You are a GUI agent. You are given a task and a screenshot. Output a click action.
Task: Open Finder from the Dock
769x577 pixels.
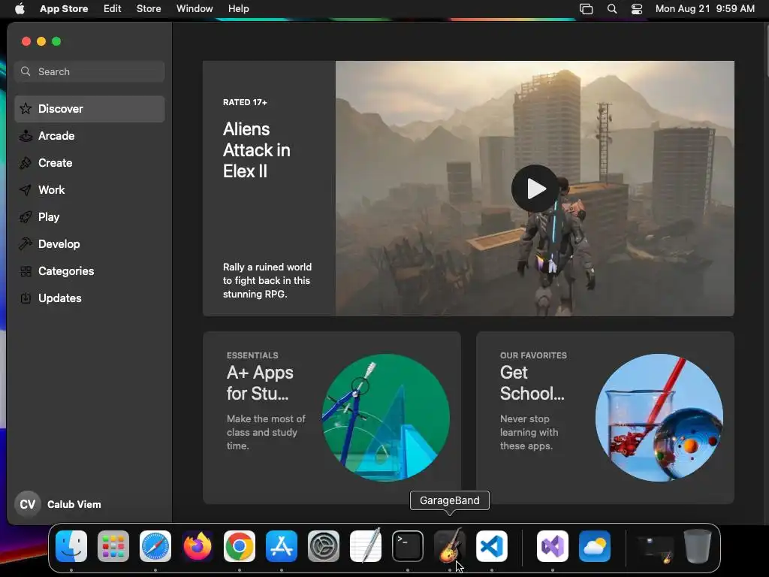point(71,546)
